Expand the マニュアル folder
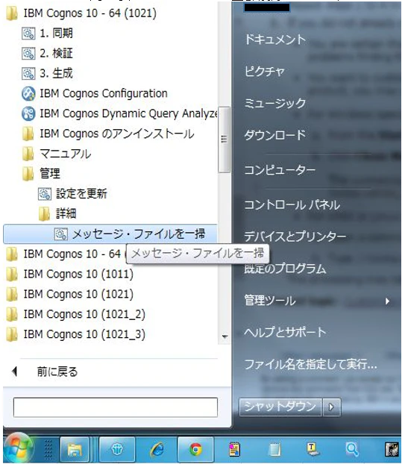 [x=57, y=154]
